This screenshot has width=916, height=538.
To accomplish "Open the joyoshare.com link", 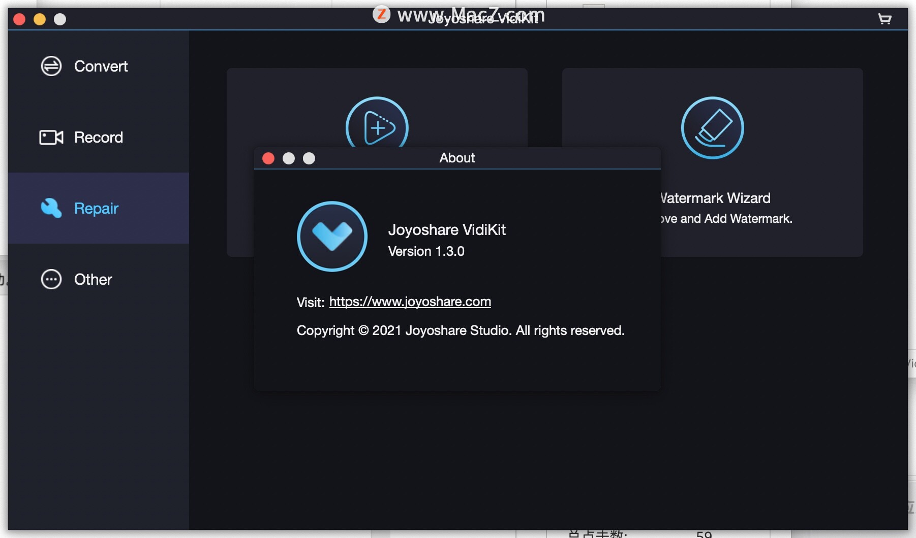I will click(410, 301).
